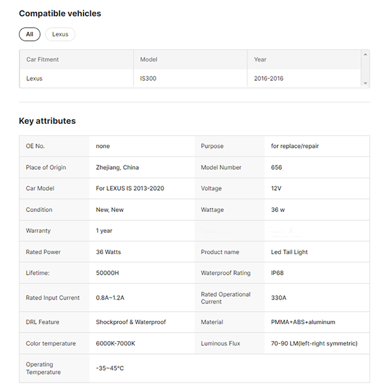Click the Compatible vehicles heading
The image size is (389, 389).
point(60,14)
